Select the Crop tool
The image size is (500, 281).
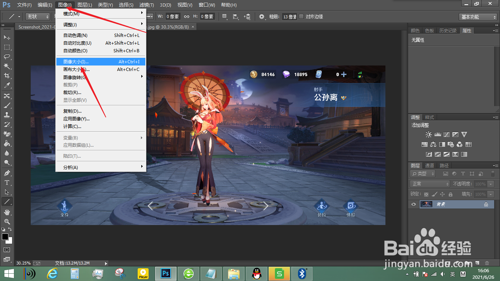coord(7,76)
